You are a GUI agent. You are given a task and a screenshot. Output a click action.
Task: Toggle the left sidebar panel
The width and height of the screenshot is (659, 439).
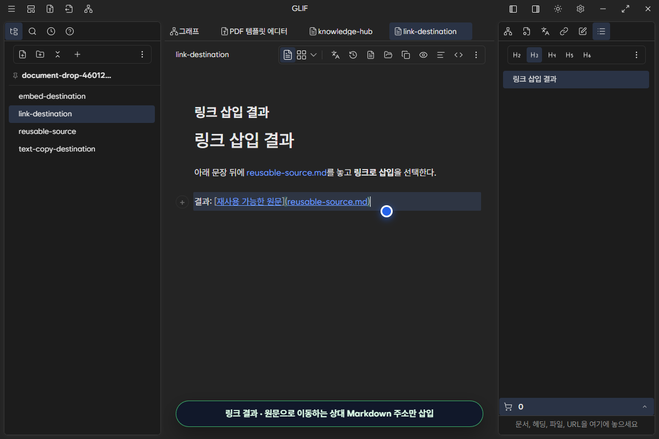[513, 9]
